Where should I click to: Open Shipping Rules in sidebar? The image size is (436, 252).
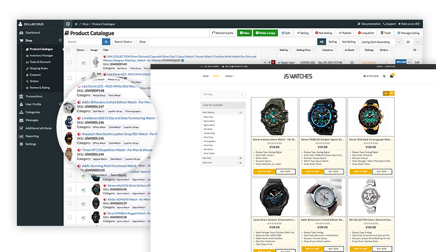click(x=38, y=68)
